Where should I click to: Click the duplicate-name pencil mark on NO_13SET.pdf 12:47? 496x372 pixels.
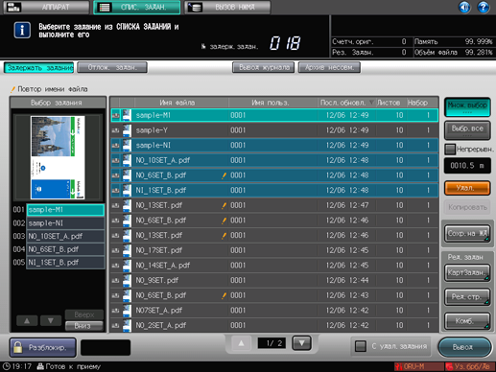[x=224, y=205]
